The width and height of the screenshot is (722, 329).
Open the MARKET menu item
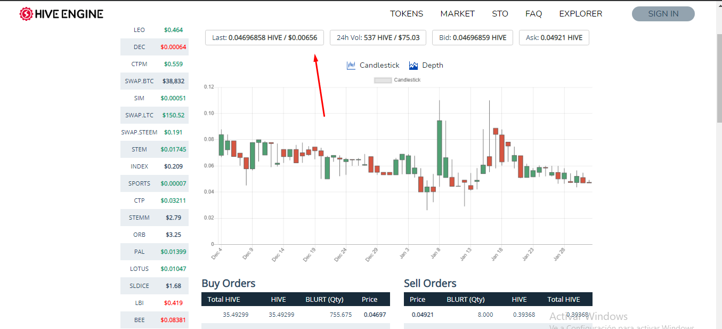coord(457,14)
